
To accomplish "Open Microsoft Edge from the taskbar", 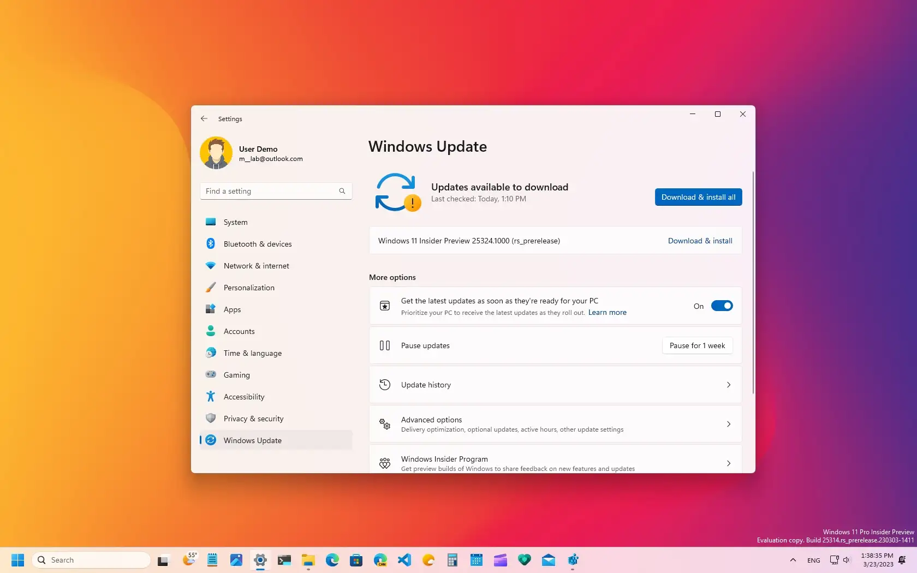I will tap(332, 560).
